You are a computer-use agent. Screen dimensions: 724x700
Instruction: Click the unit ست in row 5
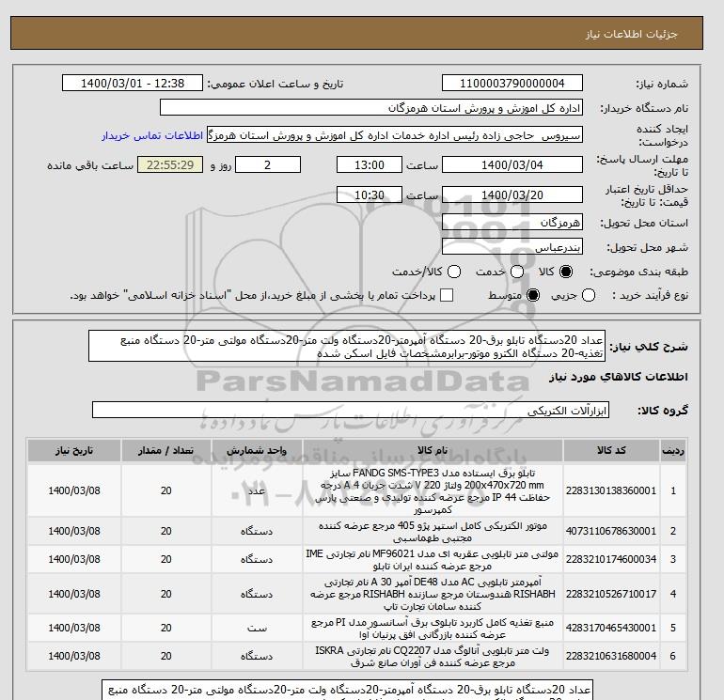[x=257, y=628]
